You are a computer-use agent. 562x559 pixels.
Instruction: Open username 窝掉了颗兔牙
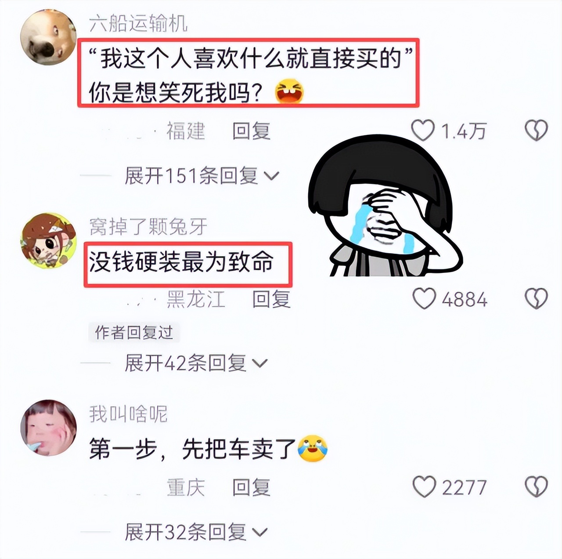(148, 226)
